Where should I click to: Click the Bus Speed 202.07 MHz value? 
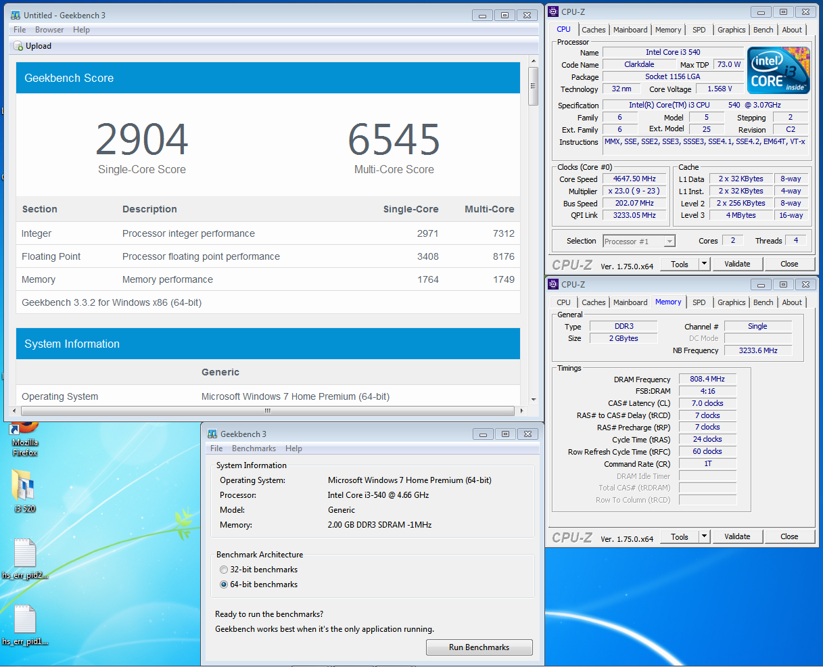634,204
